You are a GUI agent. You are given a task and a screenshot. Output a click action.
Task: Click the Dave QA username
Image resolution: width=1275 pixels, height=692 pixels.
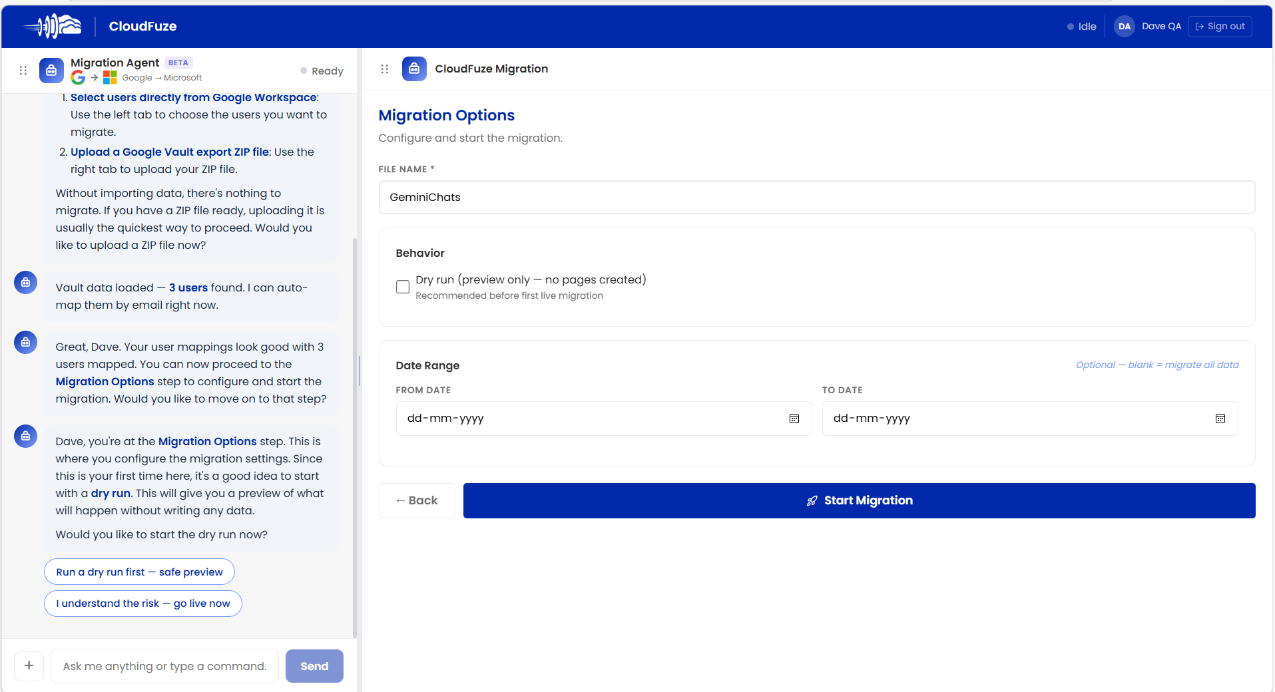coord(1161,27)
